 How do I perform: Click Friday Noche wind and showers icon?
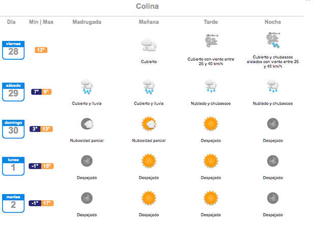click(x=273, y=40)
